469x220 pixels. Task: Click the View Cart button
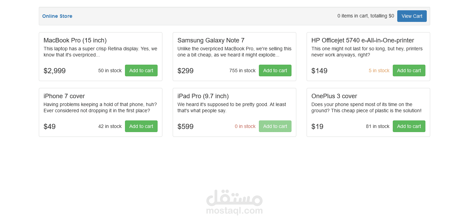click(x=412, y=16)
